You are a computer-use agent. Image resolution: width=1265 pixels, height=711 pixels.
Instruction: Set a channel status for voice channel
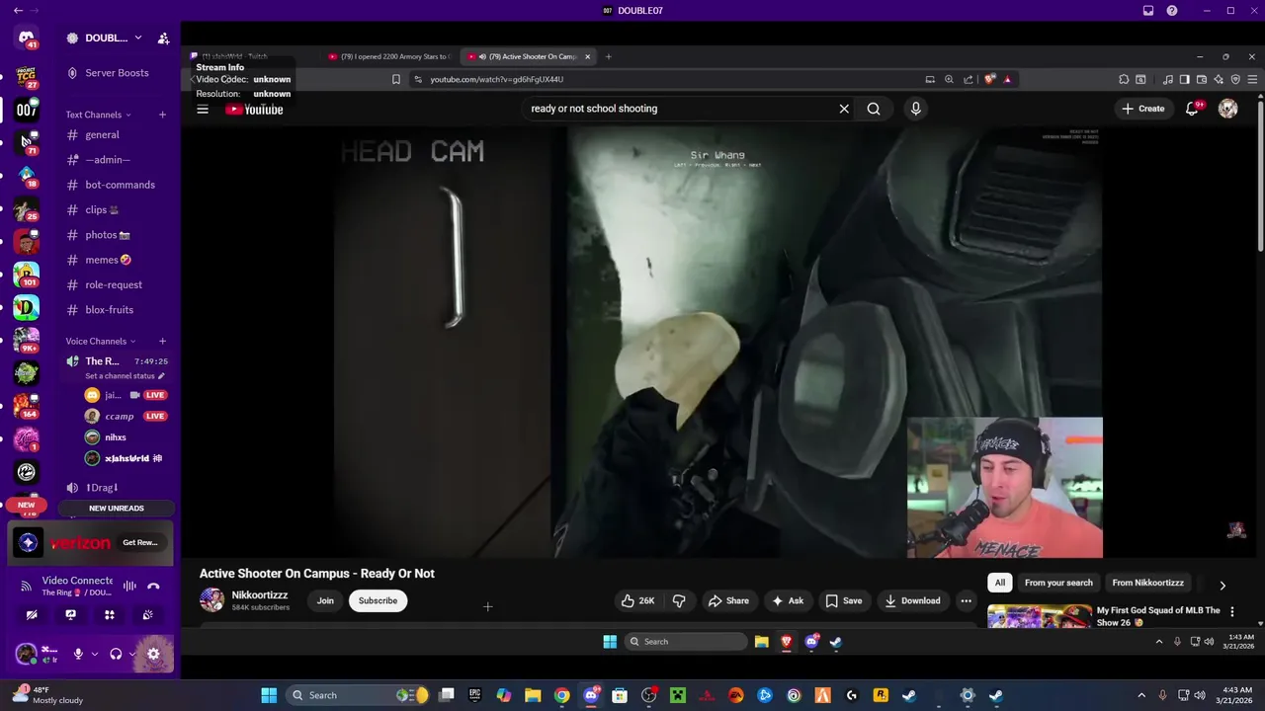[125, 376]
